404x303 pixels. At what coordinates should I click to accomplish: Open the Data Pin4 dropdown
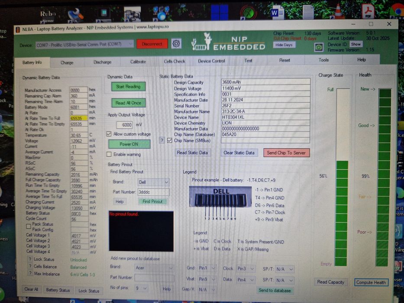(x=246, y=280)
